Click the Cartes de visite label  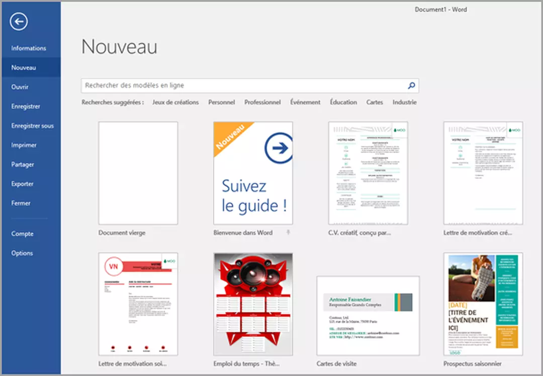coord(336,364)
